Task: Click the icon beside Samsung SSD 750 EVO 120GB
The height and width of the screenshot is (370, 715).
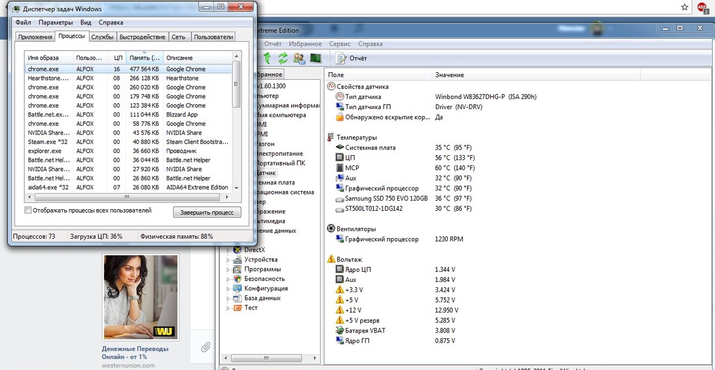Action: click(340, 199)
